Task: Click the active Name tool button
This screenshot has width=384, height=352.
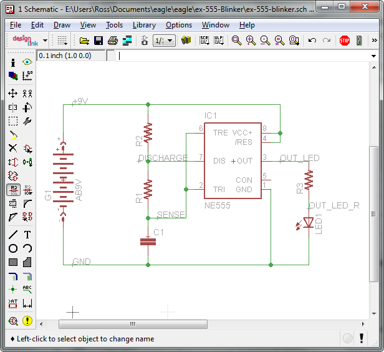Action: (x=14, y=190)
